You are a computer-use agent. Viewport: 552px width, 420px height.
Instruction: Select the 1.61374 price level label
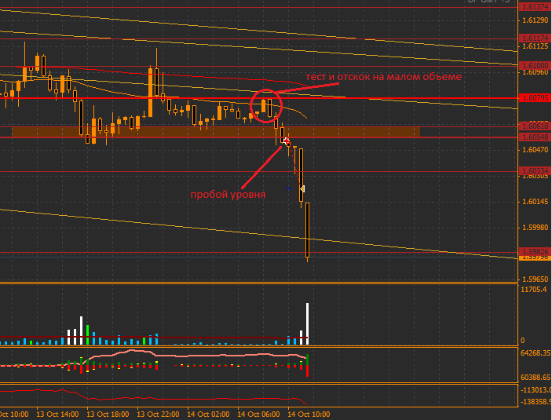click(x=535, y=7)
